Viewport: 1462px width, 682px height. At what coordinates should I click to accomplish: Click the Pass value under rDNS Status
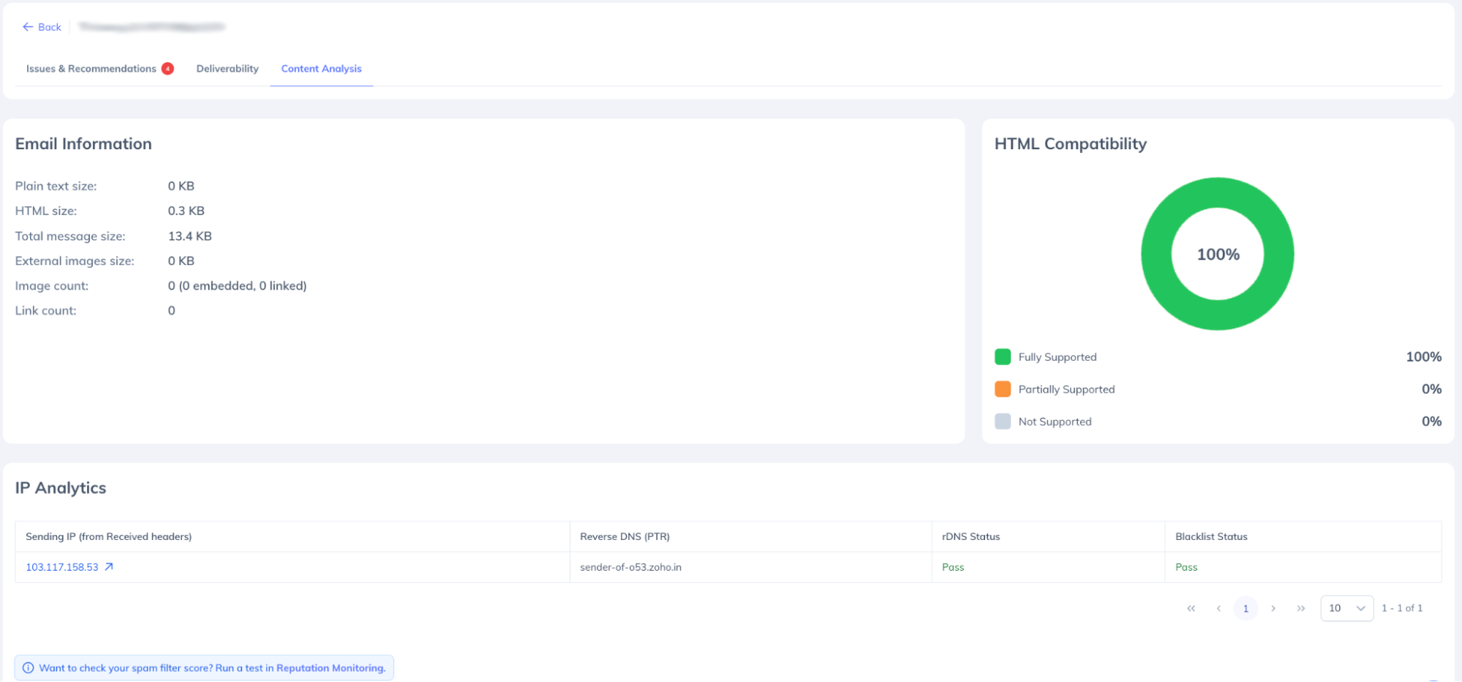[953, 567]
